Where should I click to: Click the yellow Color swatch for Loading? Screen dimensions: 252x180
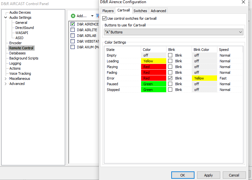point(154,61)
